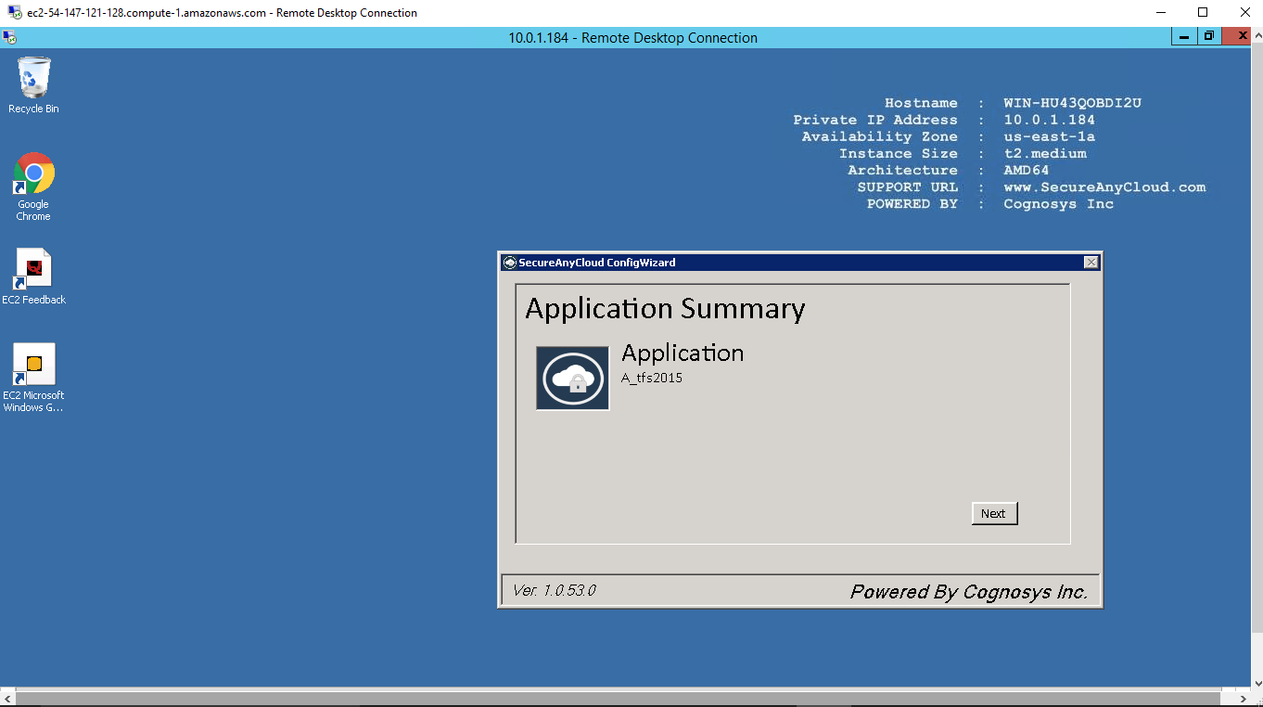
Task: Click the horizontal scrollbar right arrow
Action: (1243, 698)
